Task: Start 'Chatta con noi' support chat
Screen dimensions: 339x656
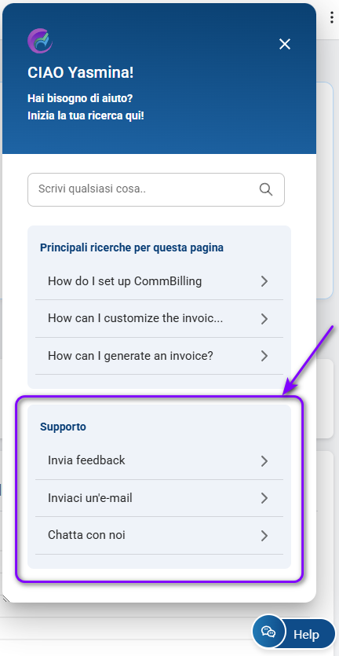Action: tap(159, 535)
